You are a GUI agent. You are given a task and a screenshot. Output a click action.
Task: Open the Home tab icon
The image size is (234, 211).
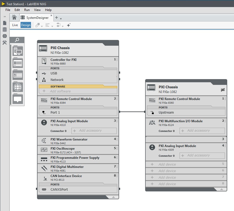tap(14, 17)
